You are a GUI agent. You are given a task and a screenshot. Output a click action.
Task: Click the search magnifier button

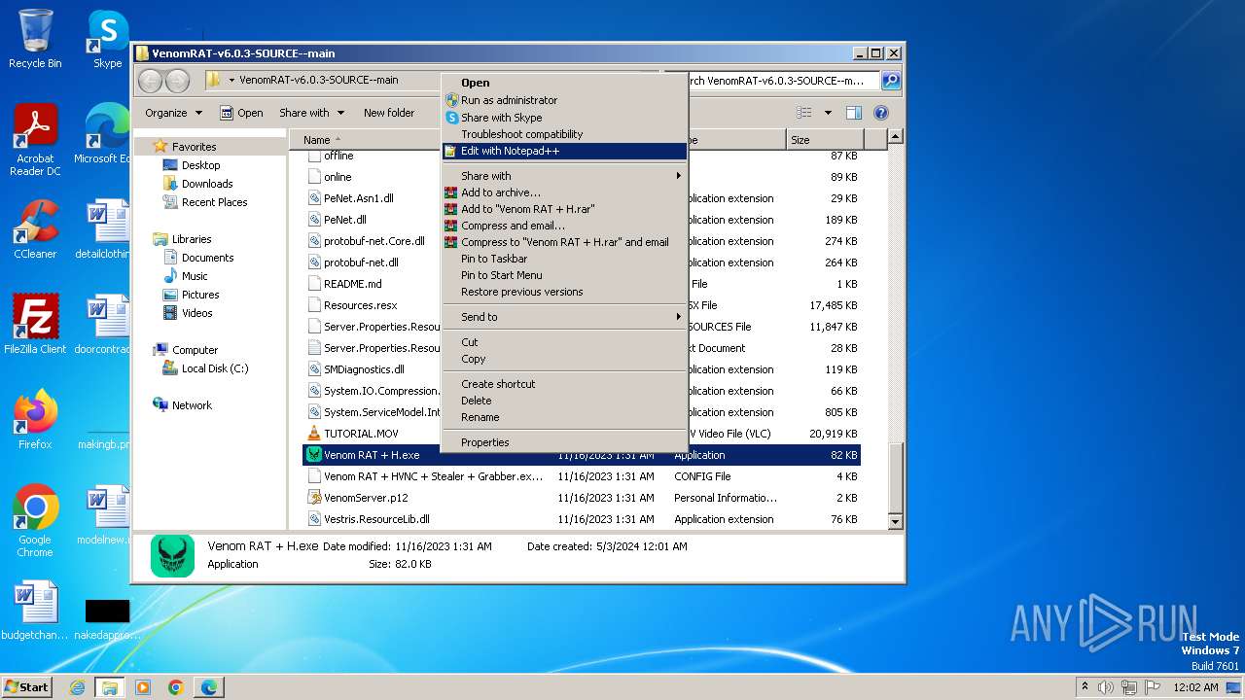point(890,80)
